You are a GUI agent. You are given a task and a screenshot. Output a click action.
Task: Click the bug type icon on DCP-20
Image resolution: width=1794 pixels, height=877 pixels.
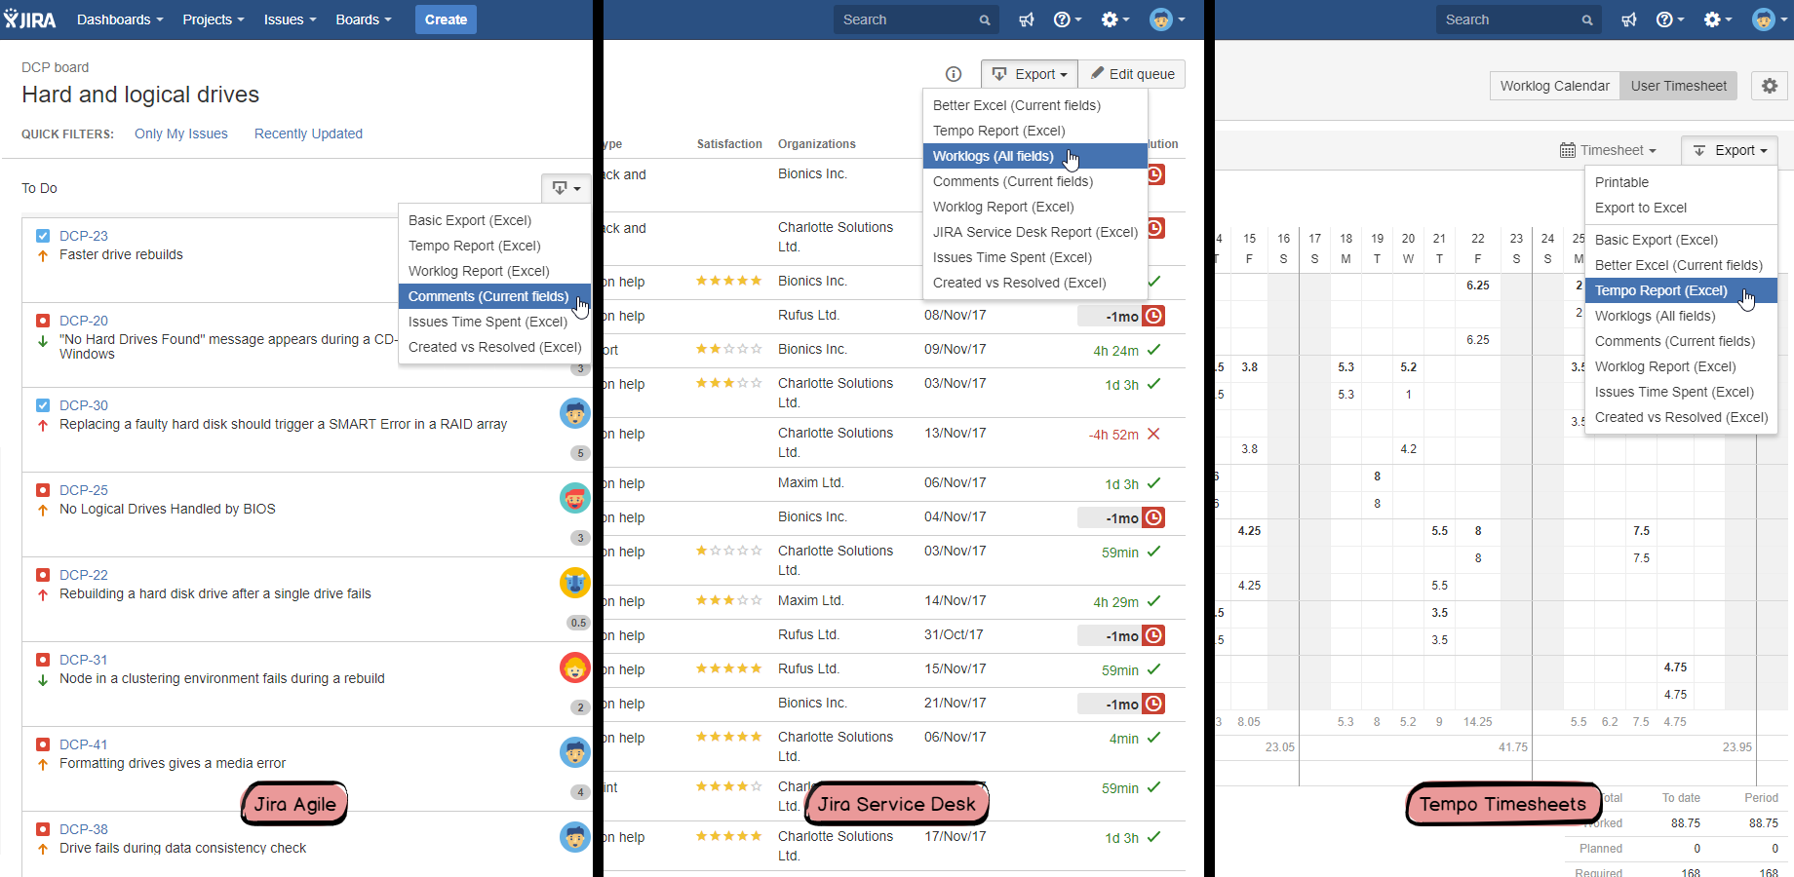tap(43, 321)
